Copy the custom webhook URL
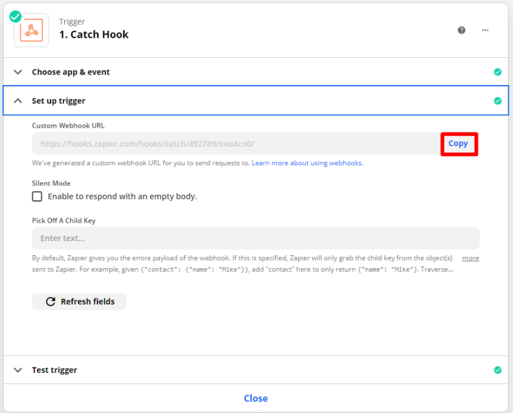The height and width of the screenshot is (413, 513). pos(458,144)
